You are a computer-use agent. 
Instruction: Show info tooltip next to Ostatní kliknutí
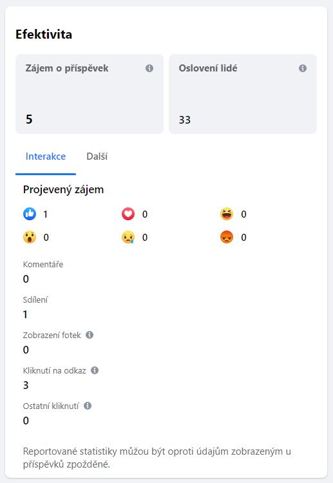pyautogui.click(x=88, y=406)
